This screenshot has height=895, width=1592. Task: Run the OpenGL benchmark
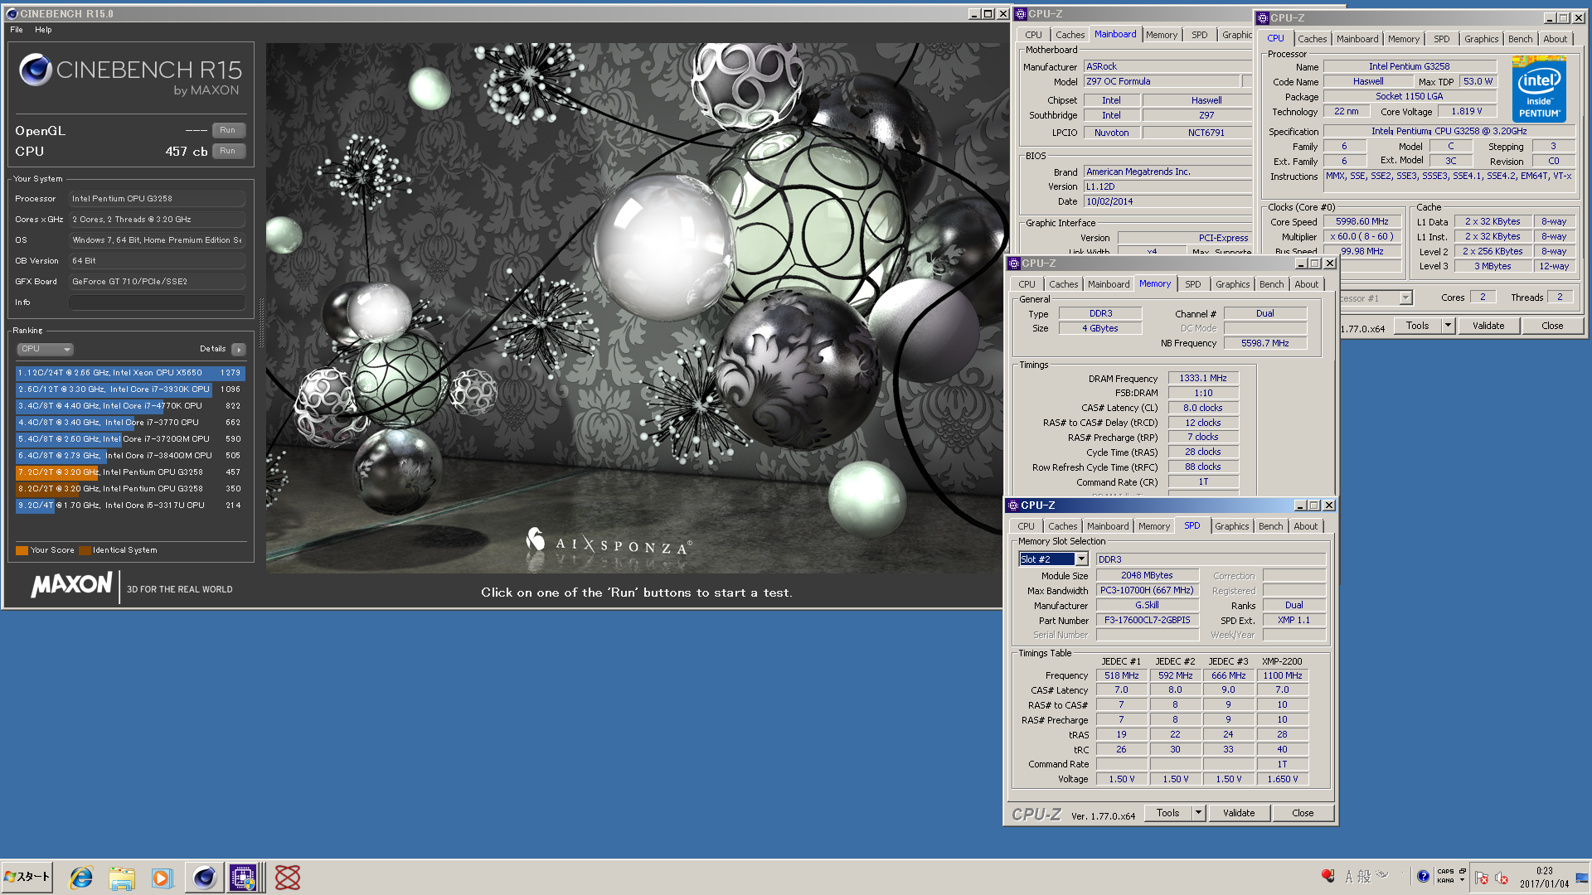[x=228, y=130]
